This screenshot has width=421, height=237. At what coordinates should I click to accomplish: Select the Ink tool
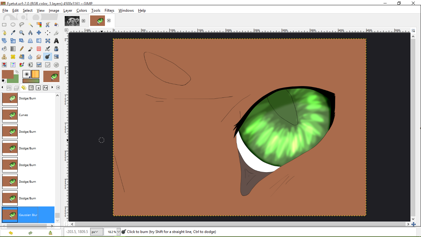tap(56, 49)
